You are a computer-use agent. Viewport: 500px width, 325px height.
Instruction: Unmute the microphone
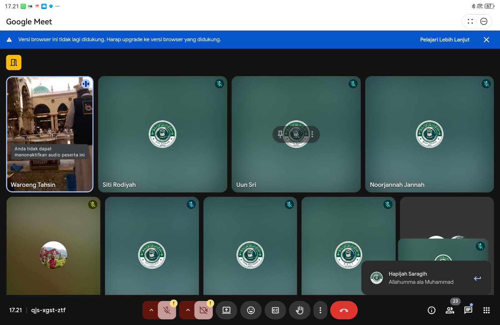pos(167,310)
